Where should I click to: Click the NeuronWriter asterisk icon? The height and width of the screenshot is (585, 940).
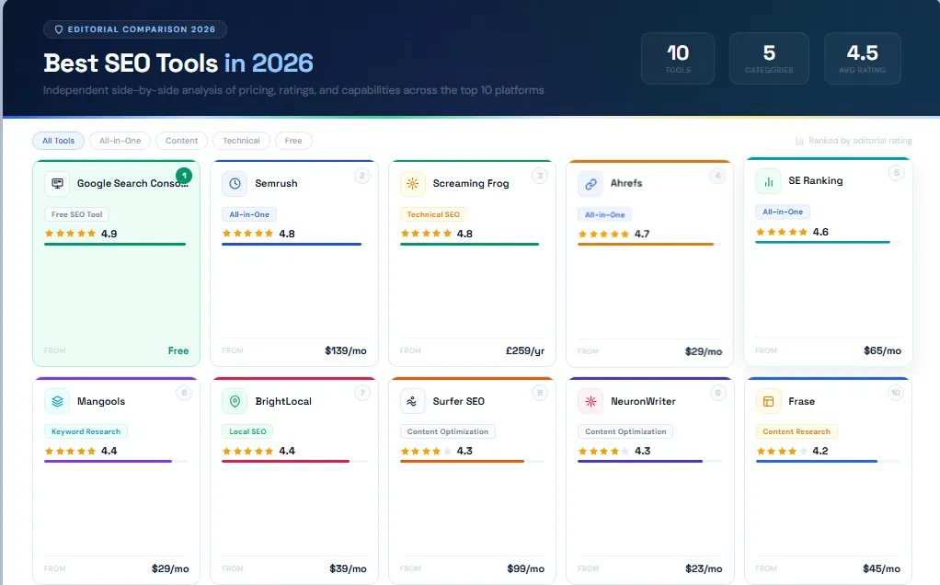(590, 401)
